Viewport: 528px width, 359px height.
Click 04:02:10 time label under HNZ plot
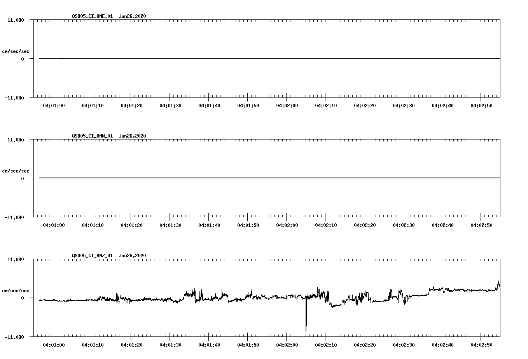point(326,345)
